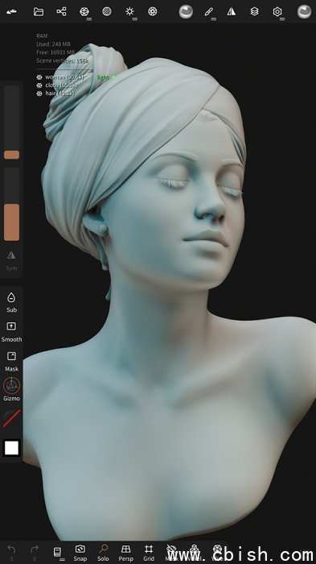Open the Layers stack icon menu
The image size is (316, 564).
click(x=255, y=11)
